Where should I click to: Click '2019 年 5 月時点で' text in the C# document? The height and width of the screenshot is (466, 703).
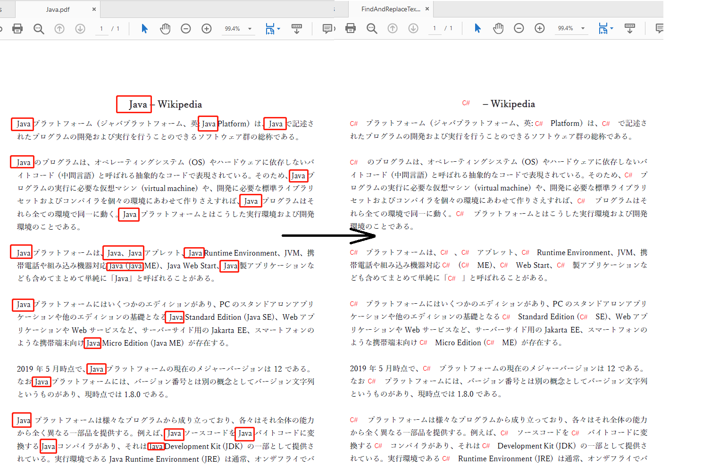coord(384,368)
